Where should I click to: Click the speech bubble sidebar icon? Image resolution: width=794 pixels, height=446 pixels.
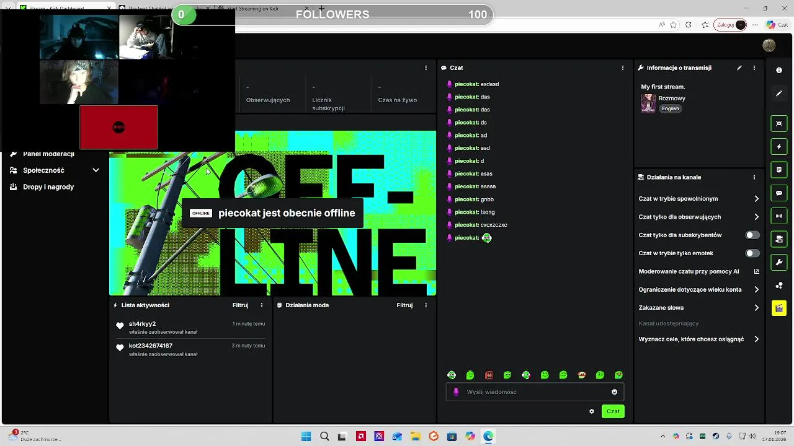[779, 193]
